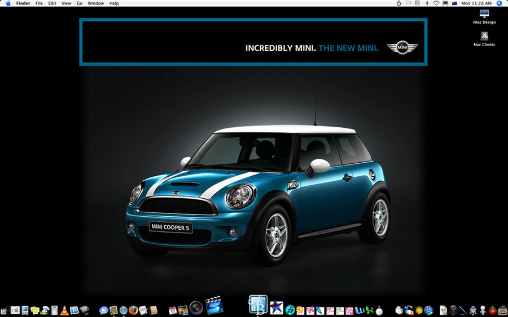
Task: Open Adobe InDesign butterfly icon in Dock
Action: 310,310
